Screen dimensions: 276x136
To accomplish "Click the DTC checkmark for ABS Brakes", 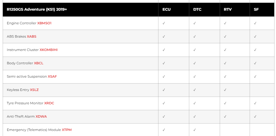I will pyautogui.click(x=195, y=36).
